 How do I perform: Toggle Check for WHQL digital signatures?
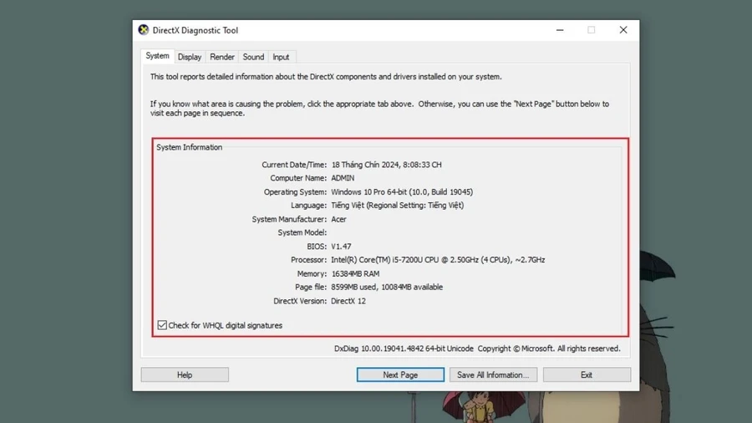coord(162,325)
